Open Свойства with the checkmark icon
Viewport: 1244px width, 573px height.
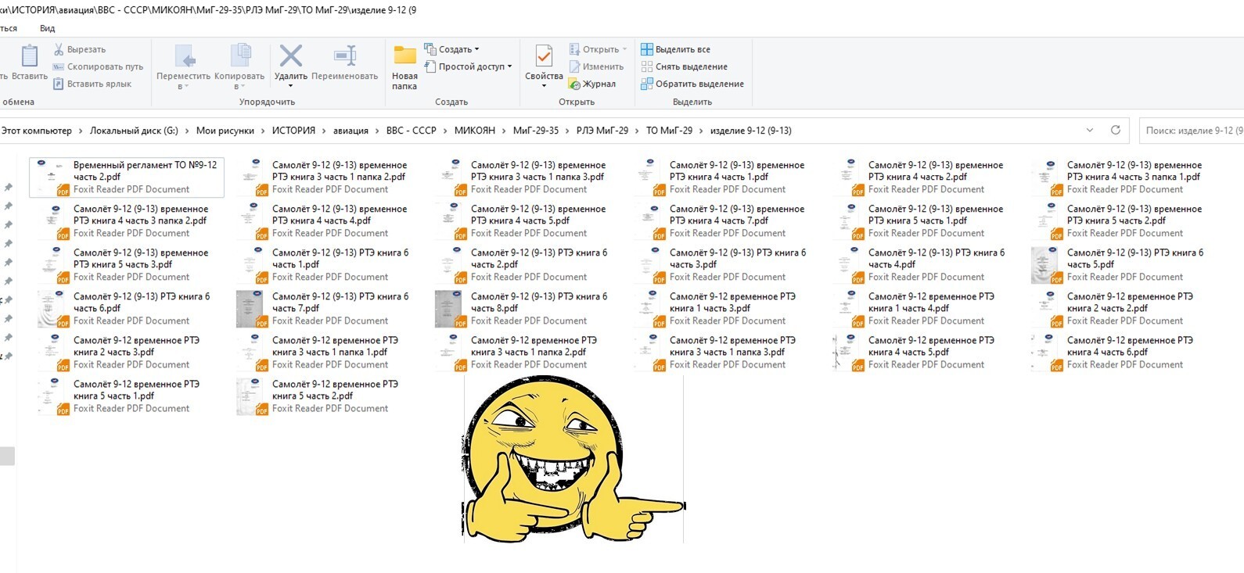click(544, 56)
